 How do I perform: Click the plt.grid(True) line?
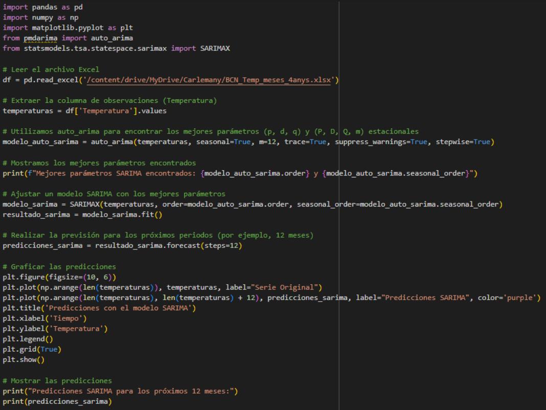click(31, 349)
